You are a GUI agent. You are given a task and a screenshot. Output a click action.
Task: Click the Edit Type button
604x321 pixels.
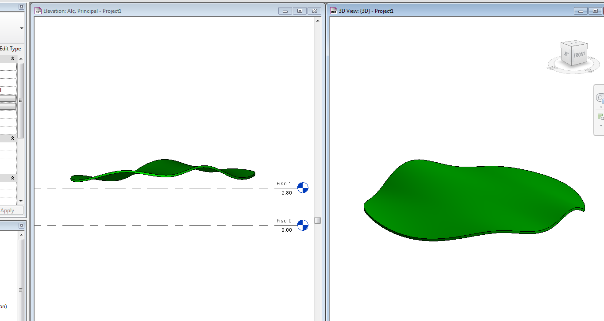point(11,49)
